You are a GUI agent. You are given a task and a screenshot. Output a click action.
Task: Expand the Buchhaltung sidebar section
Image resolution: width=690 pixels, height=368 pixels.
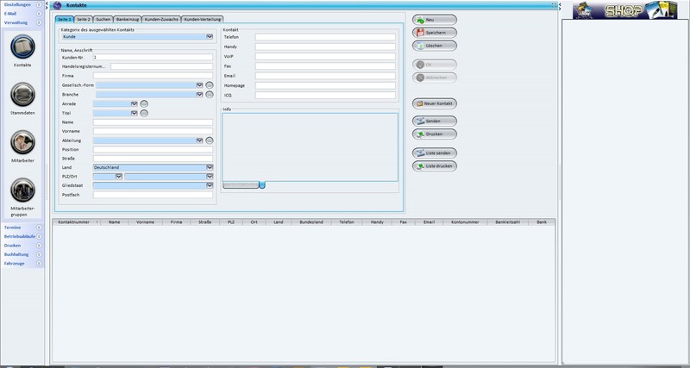(39, 254)
